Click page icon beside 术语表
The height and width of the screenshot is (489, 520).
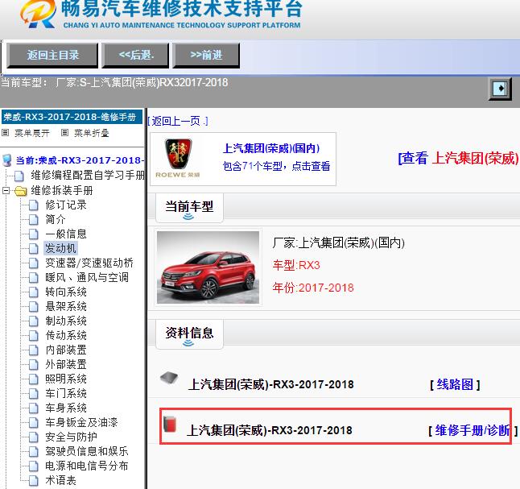pyautogui.click(x=34, y=480)
